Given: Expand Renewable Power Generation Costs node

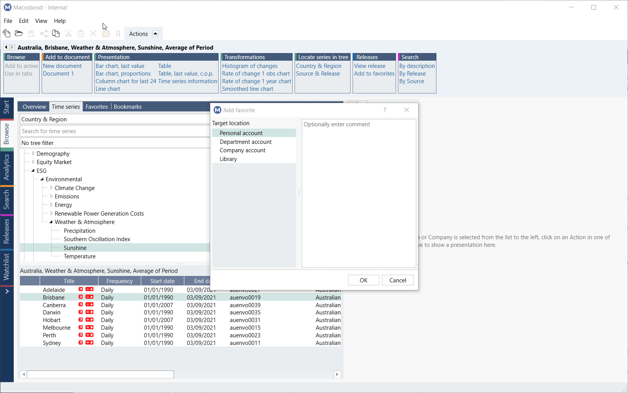Looking at the screenshot, I should [x=52, y=213].
